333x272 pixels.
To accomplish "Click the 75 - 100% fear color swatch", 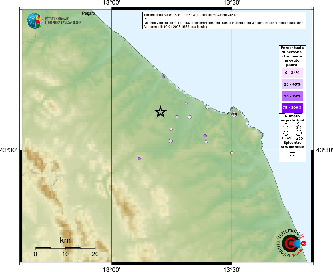I will coord(292,107).
